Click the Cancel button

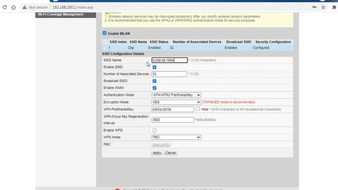pos(170,153)
